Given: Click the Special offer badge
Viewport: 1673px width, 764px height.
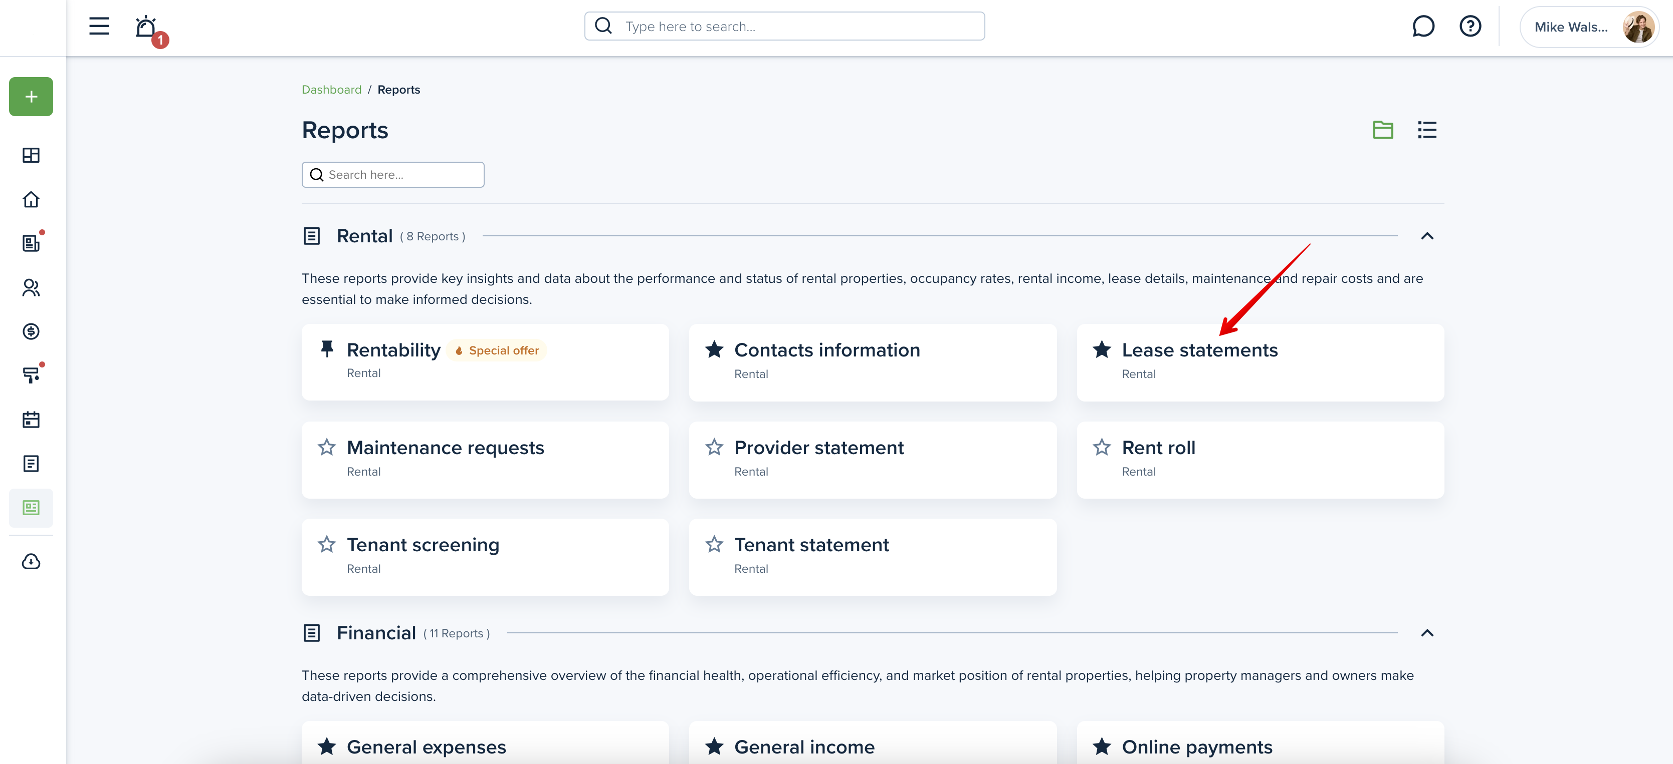Looking at the screenshot, I should coord(497,350).
